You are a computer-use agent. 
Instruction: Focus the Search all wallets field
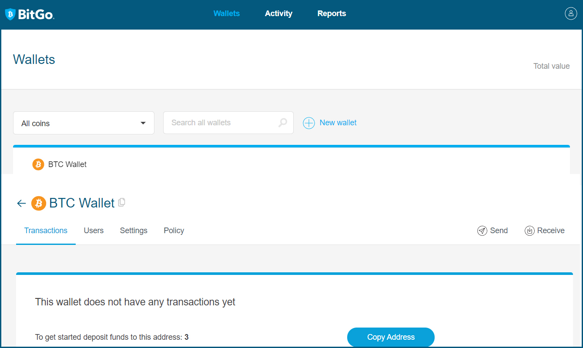point(228,123)
